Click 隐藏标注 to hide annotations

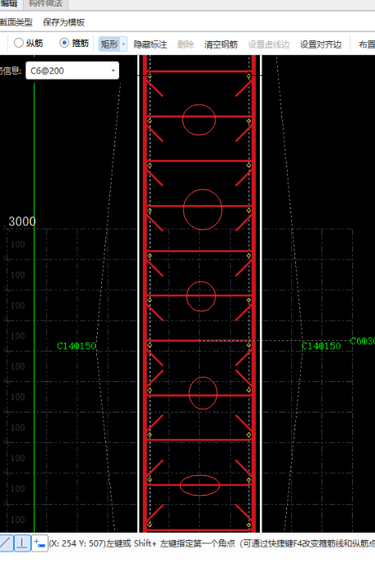(150, 44)
